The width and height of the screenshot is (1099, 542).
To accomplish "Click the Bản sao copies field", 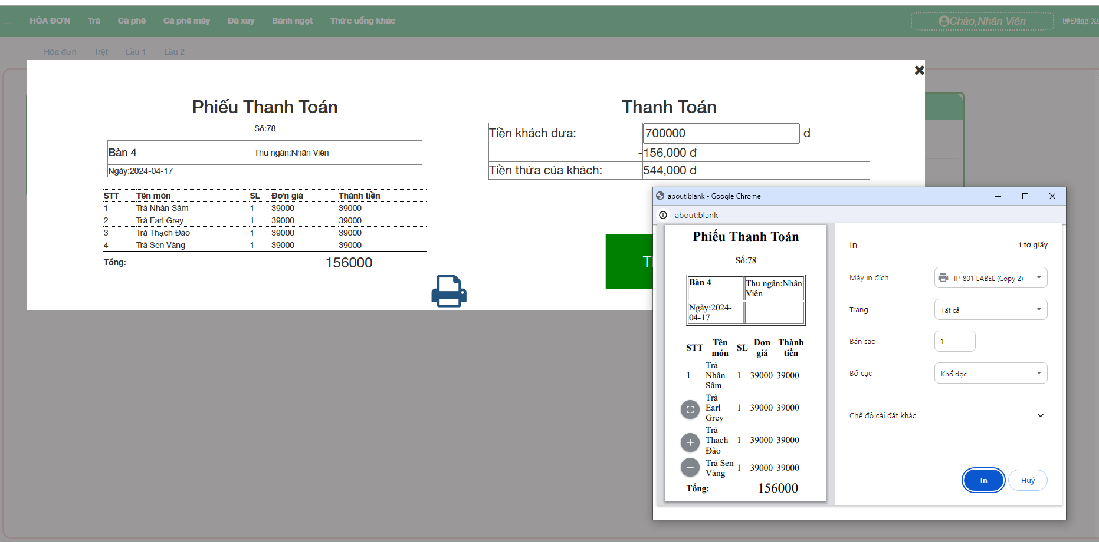I will click(954, 341).
